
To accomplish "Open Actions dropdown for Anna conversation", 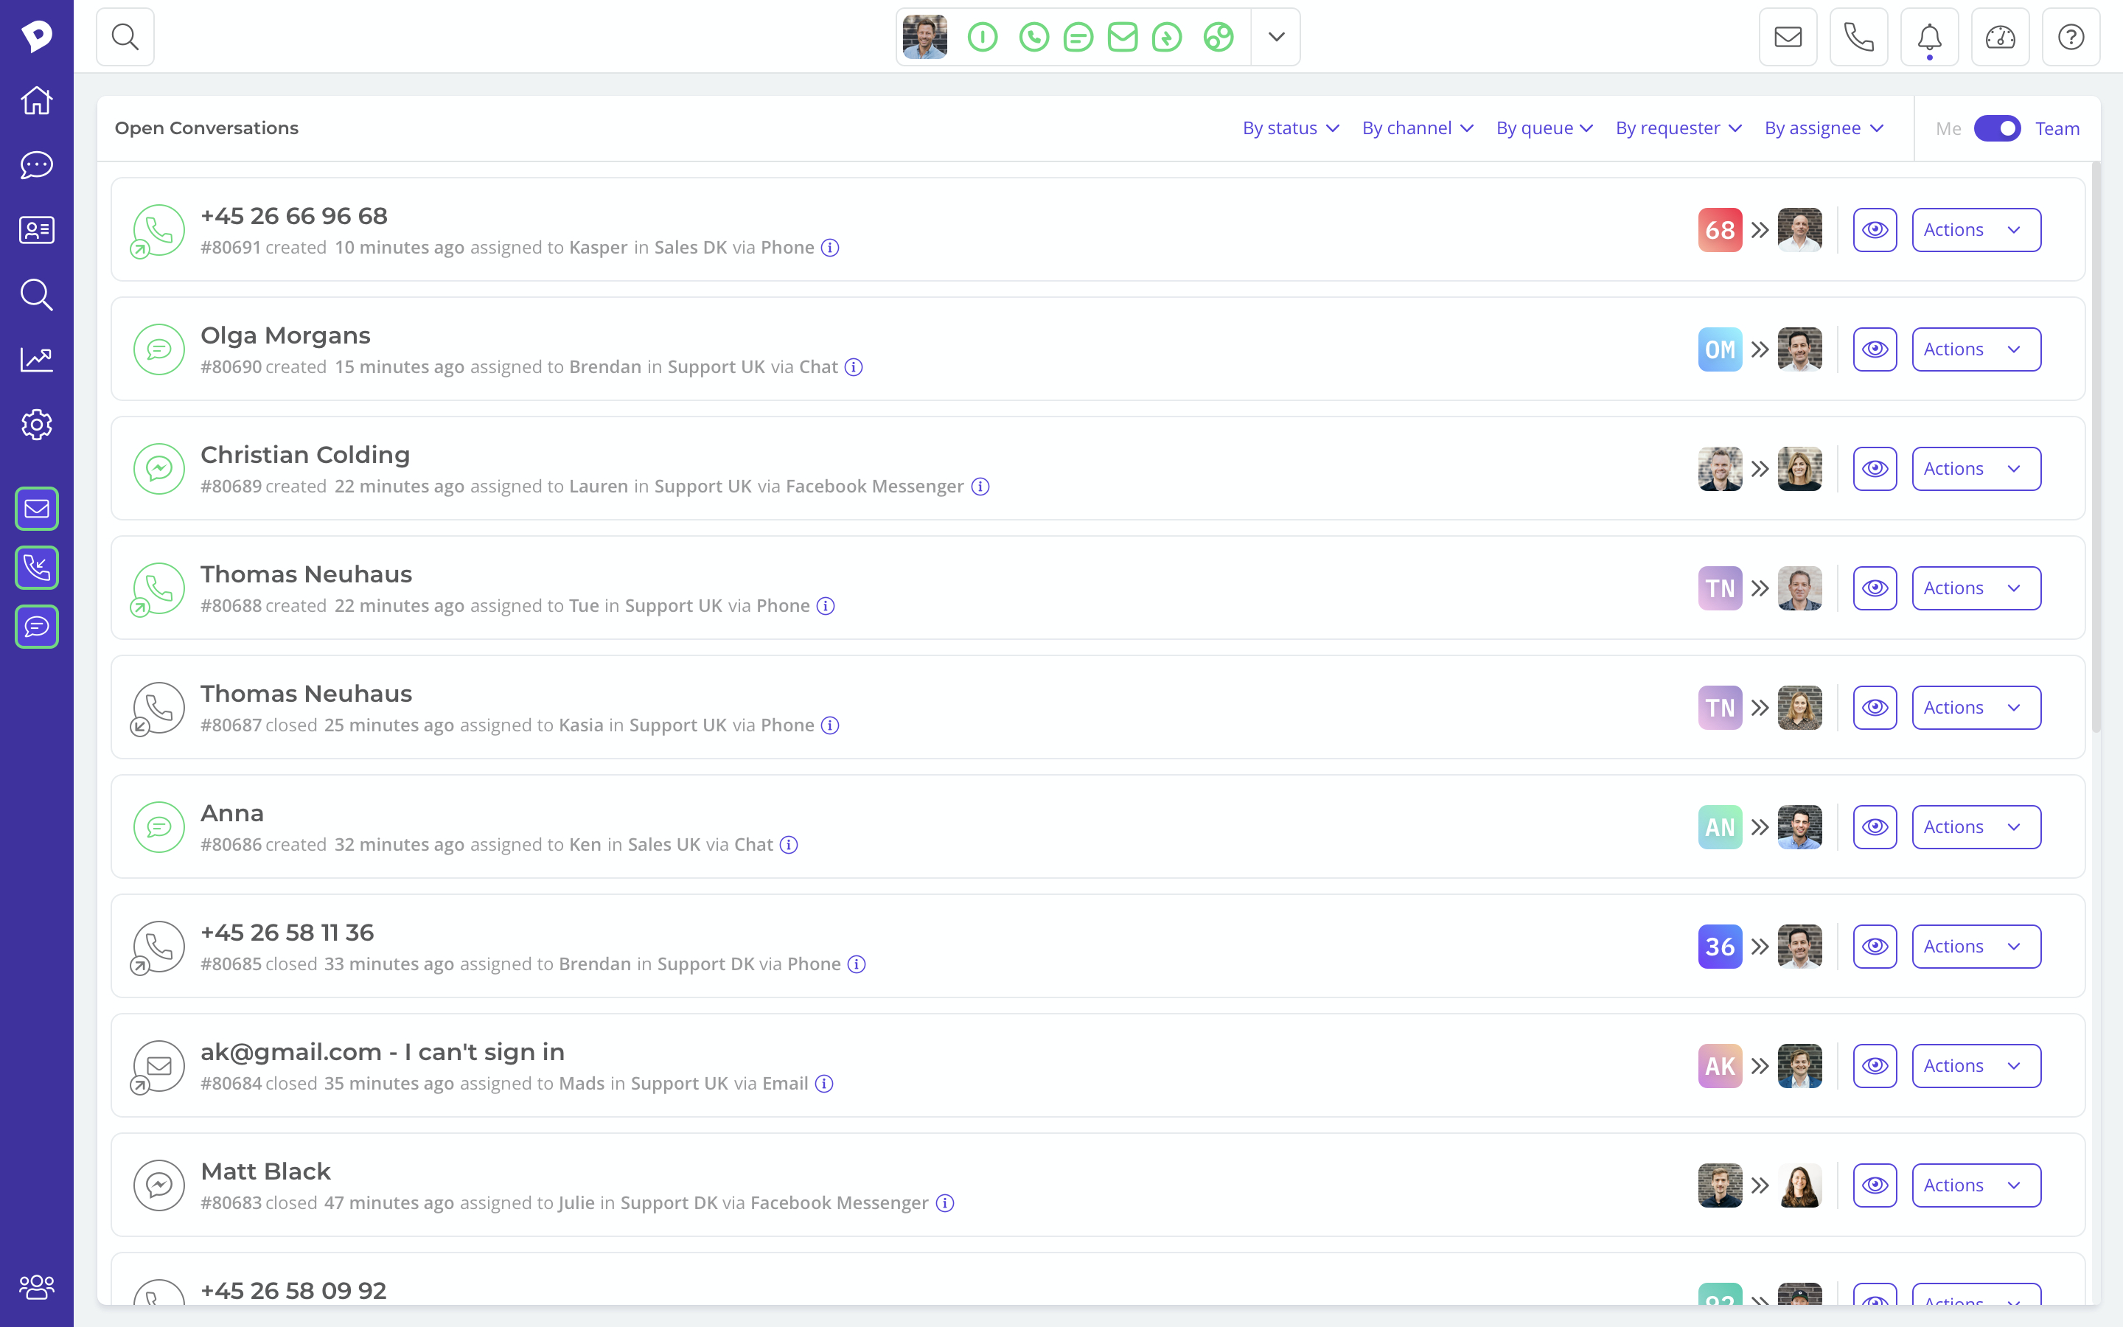I will [x=1976, y=826].
